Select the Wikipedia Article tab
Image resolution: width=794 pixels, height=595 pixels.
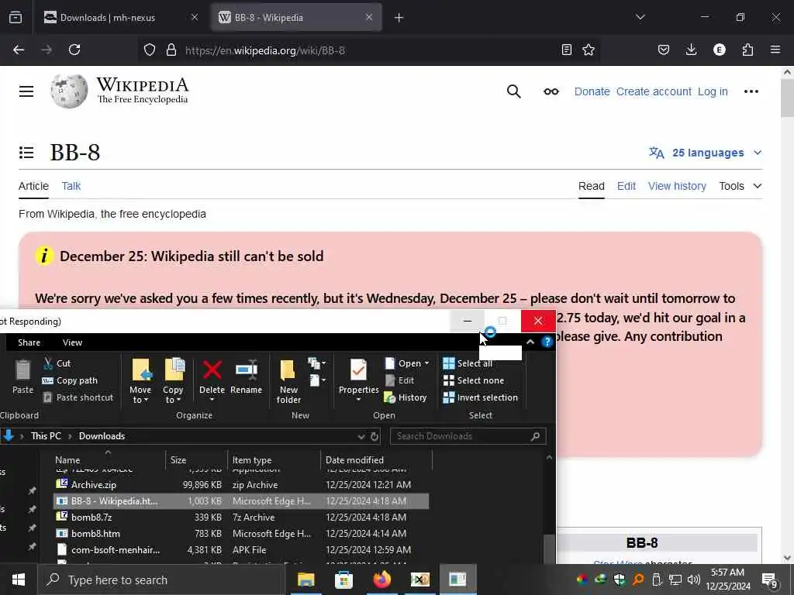click(33, 186)
